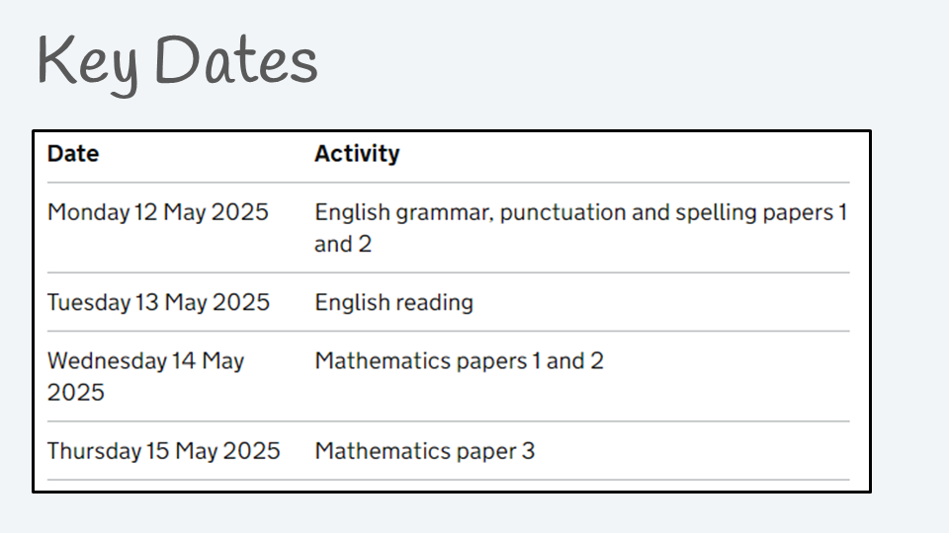
Task: Click the English reading activity cell
Action: coord(394,302)
